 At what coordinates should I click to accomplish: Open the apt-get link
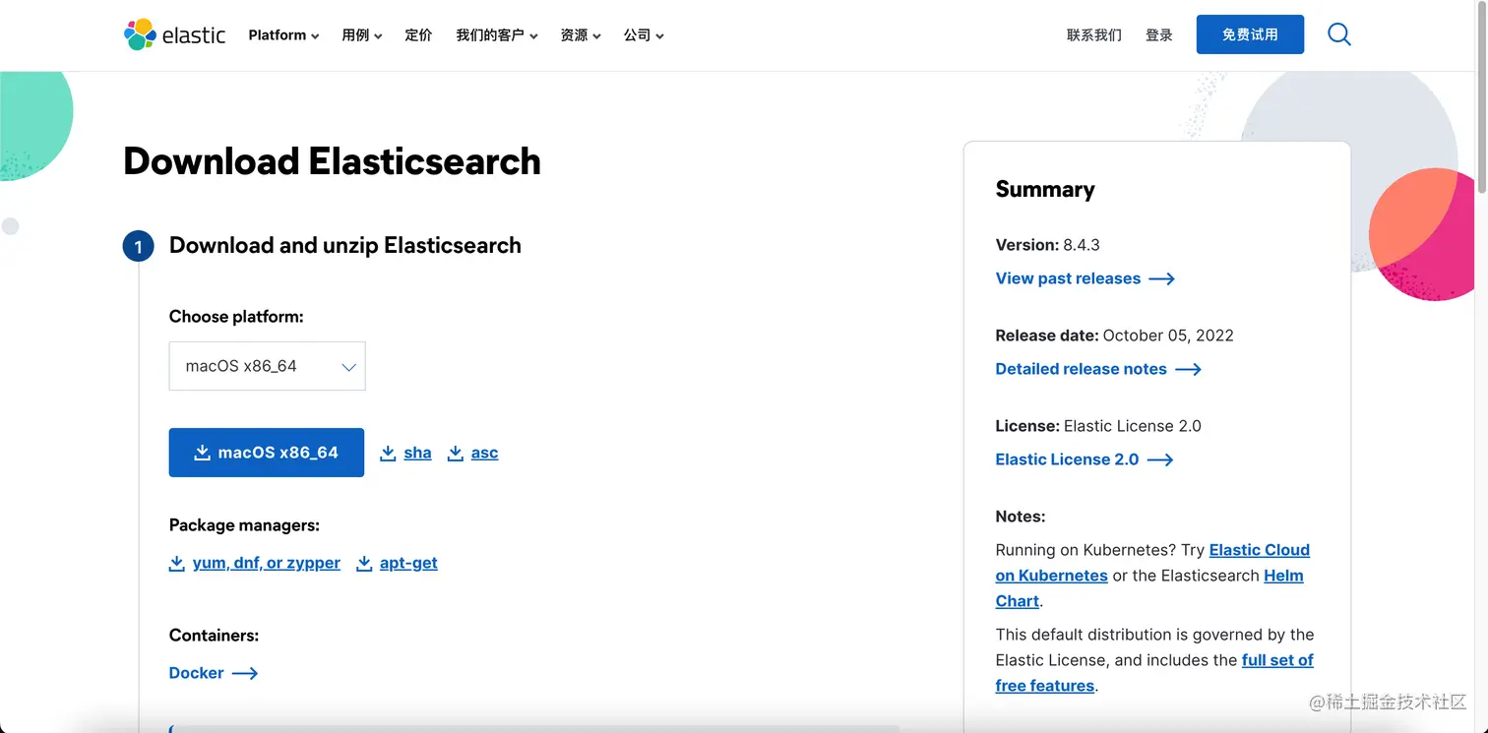[x=408, y=563]
